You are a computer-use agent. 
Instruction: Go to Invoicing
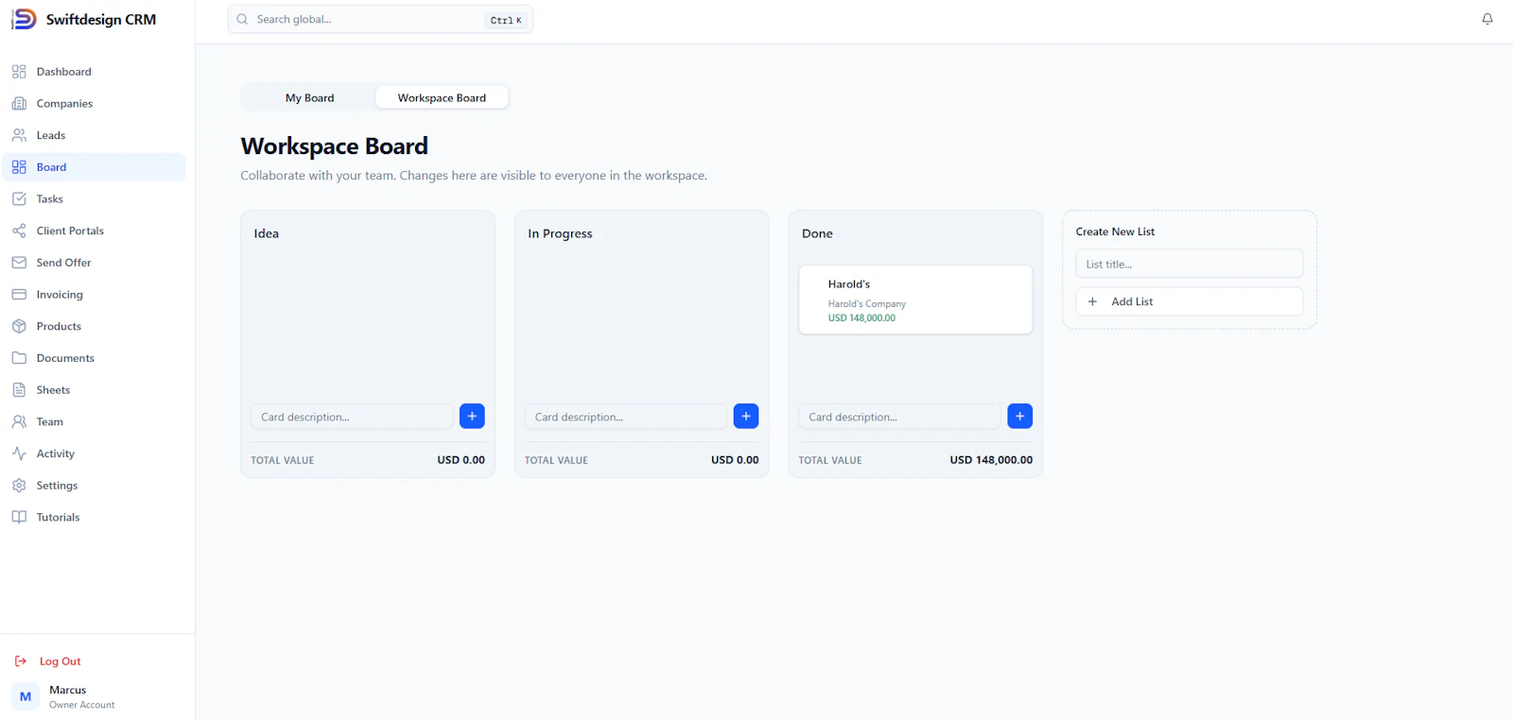pyautogui.click(x=95, y=294)
